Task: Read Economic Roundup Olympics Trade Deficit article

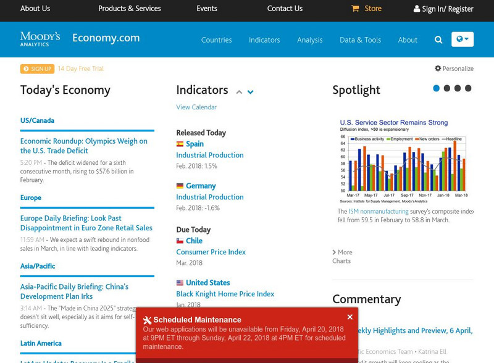Action: pos(84,146)
